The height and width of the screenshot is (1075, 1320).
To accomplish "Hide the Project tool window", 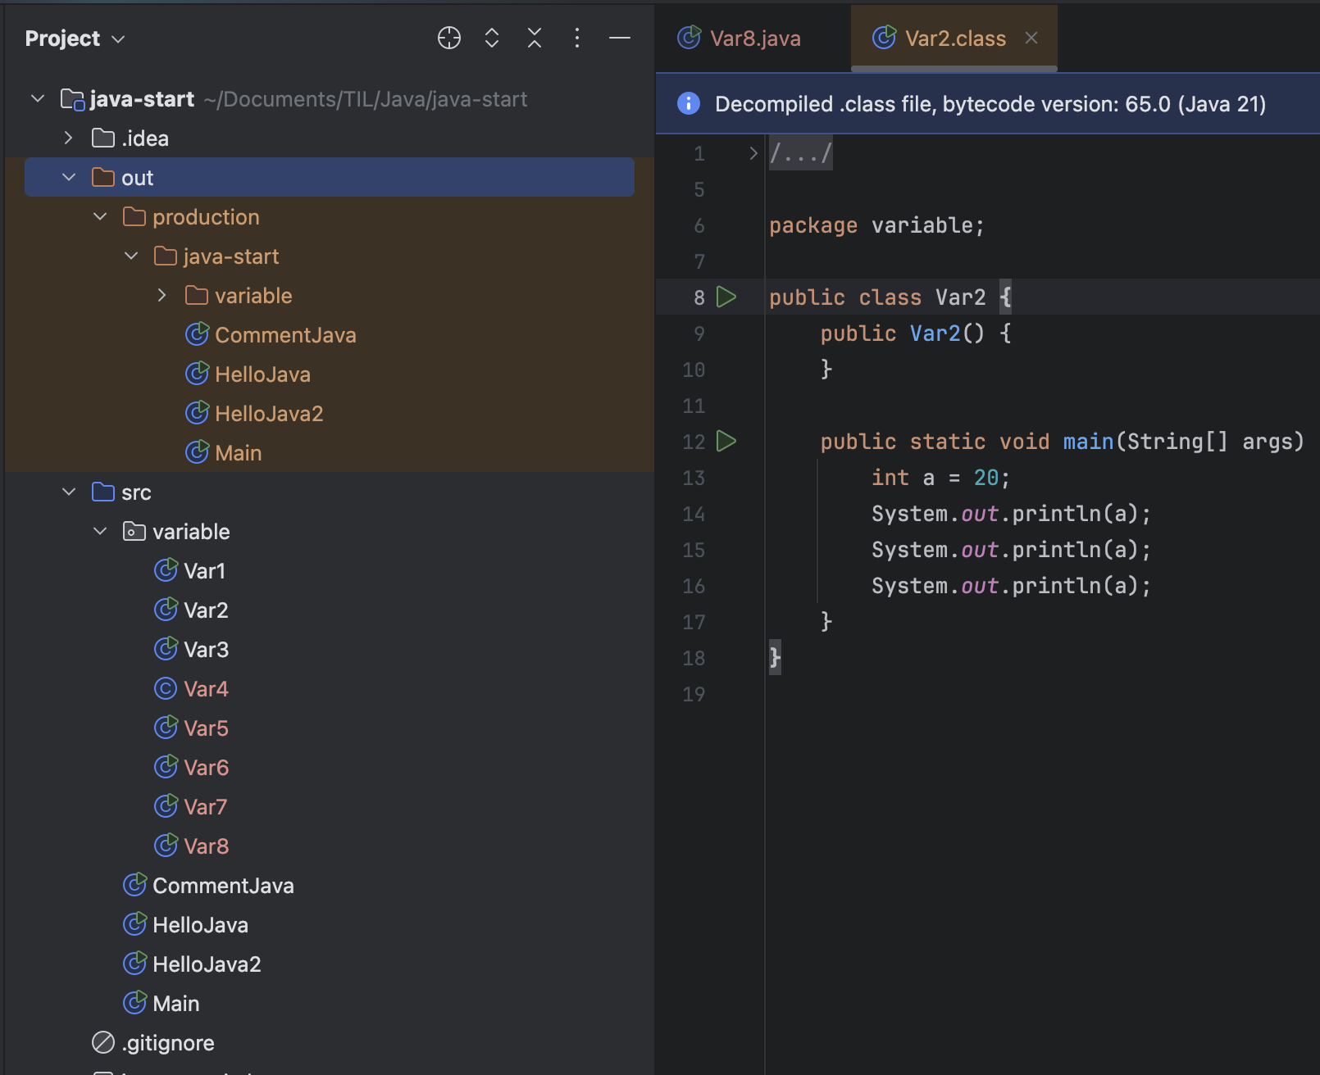I will tap(620, 38).
